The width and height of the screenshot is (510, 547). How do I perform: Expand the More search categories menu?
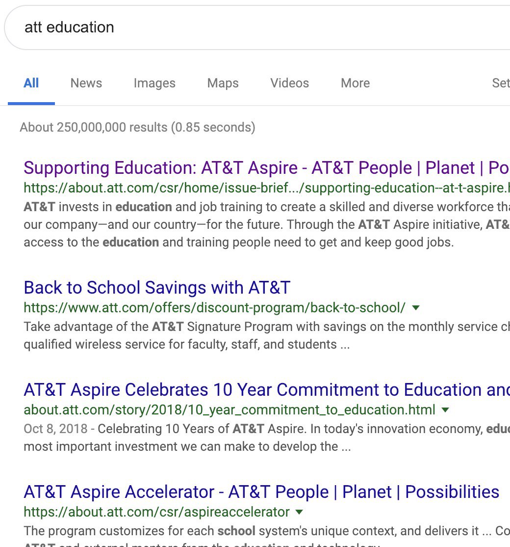click(355, 83)
